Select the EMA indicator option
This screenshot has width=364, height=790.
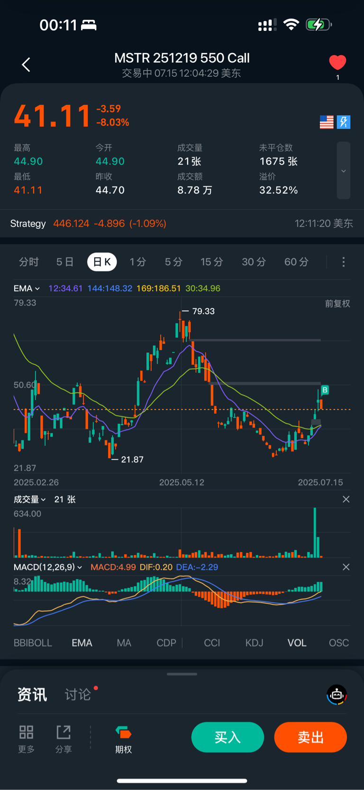[x=82, y=643]
